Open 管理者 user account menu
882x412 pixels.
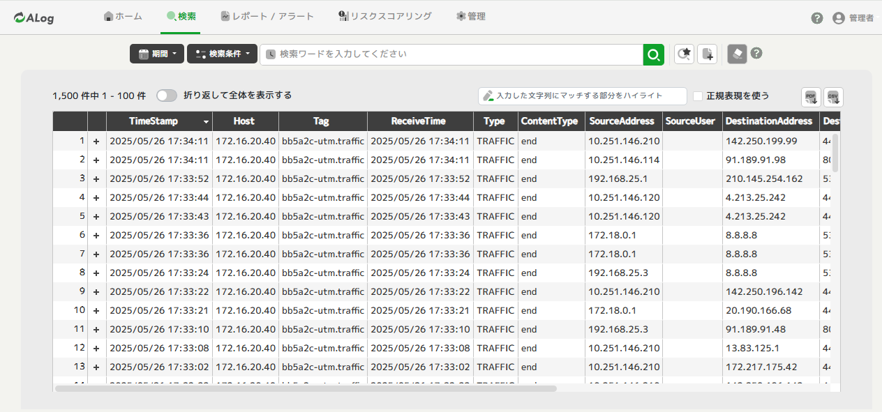click(853, 18)
